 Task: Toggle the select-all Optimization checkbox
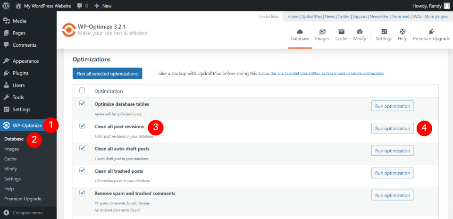pos(82,91)
